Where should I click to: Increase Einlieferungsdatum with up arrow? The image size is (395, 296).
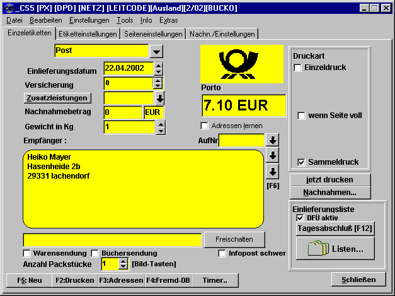click(x=158, y=66)
